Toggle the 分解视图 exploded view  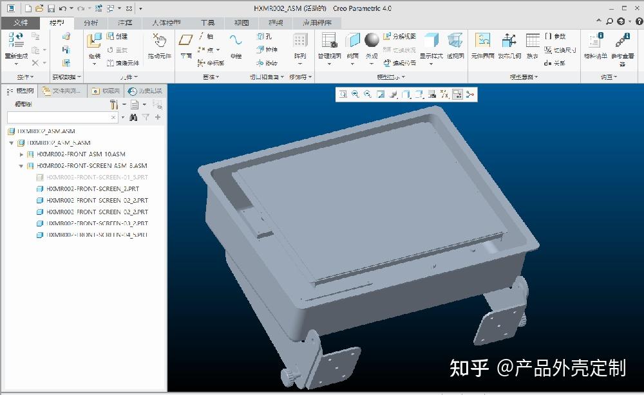pos(400,37)
